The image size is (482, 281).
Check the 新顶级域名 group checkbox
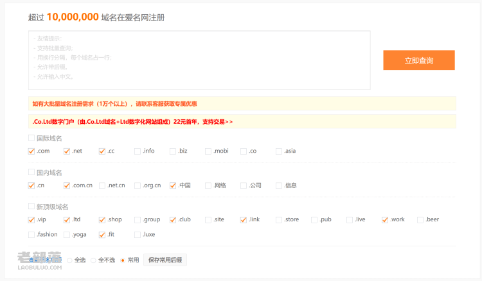(x=31, y=207)
